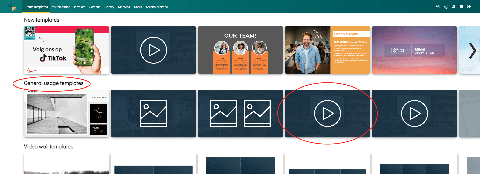Choose the 'Your logo here' building template
The image size is (480, 174).
click(x=67, y=113)
